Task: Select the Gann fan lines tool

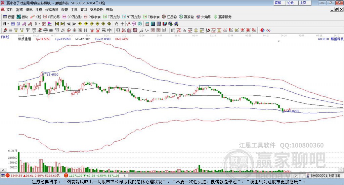Action: (x=124, y=30)
